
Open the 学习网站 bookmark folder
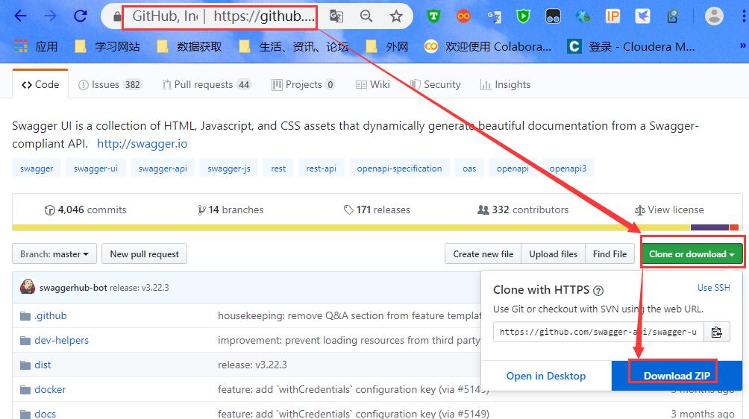click(108, 46)
